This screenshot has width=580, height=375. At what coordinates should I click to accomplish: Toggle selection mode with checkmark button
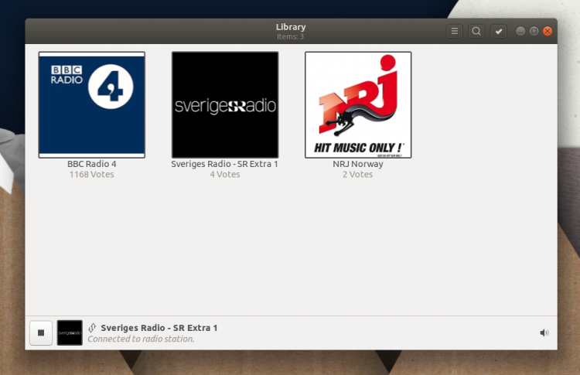499,32
